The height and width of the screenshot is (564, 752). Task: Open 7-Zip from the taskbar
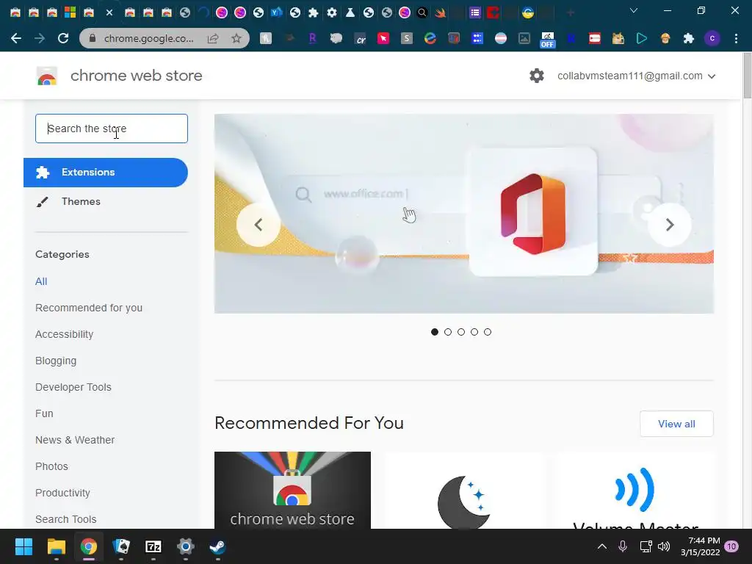[x=153, y=546]
